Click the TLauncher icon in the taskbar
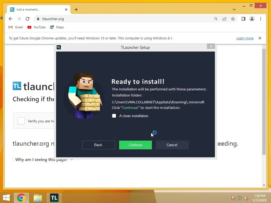 pyautogui.click(x=54, y=198)
